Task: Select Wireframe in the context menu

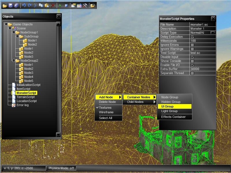Action: click(109, 112)
